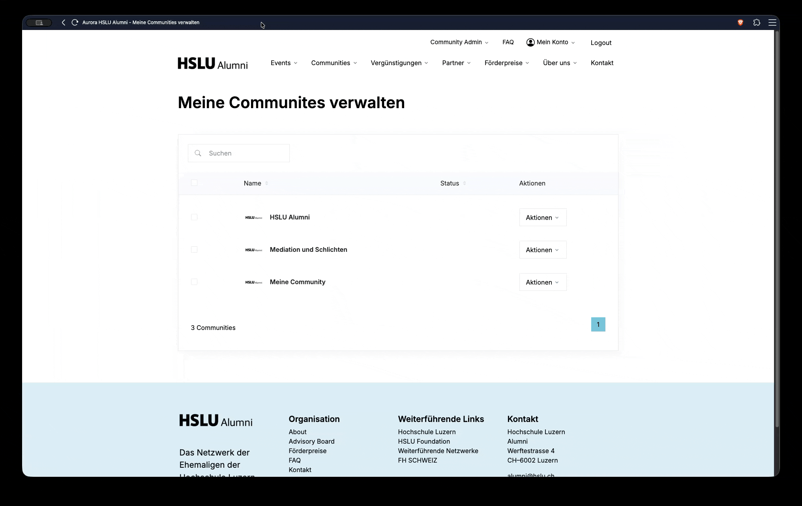The image size is (802, 506).
Task: Click 'CH-6002 Luzern' address text
Action: (x=532, y=460)
